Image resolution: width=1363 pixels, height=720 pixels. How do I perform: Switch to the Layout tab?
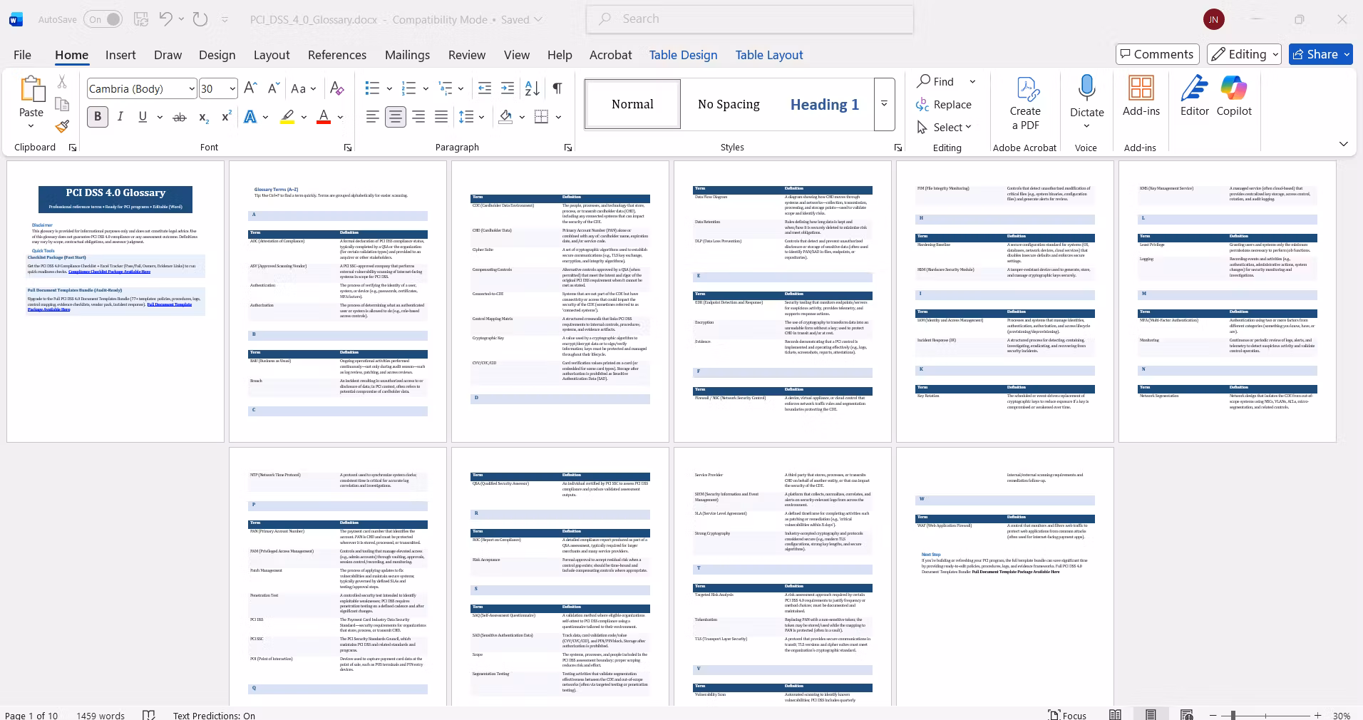tap(272, 55)
